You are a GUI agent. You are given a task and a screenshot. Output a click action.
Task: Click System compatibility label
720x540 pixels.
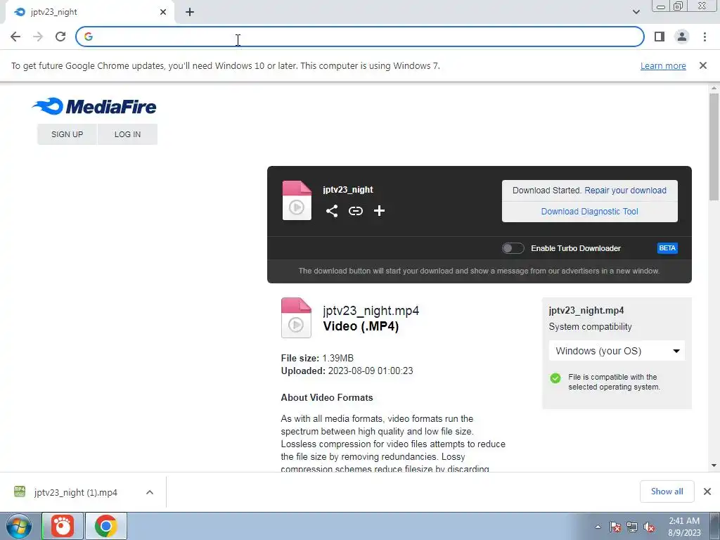pos(590,327)
